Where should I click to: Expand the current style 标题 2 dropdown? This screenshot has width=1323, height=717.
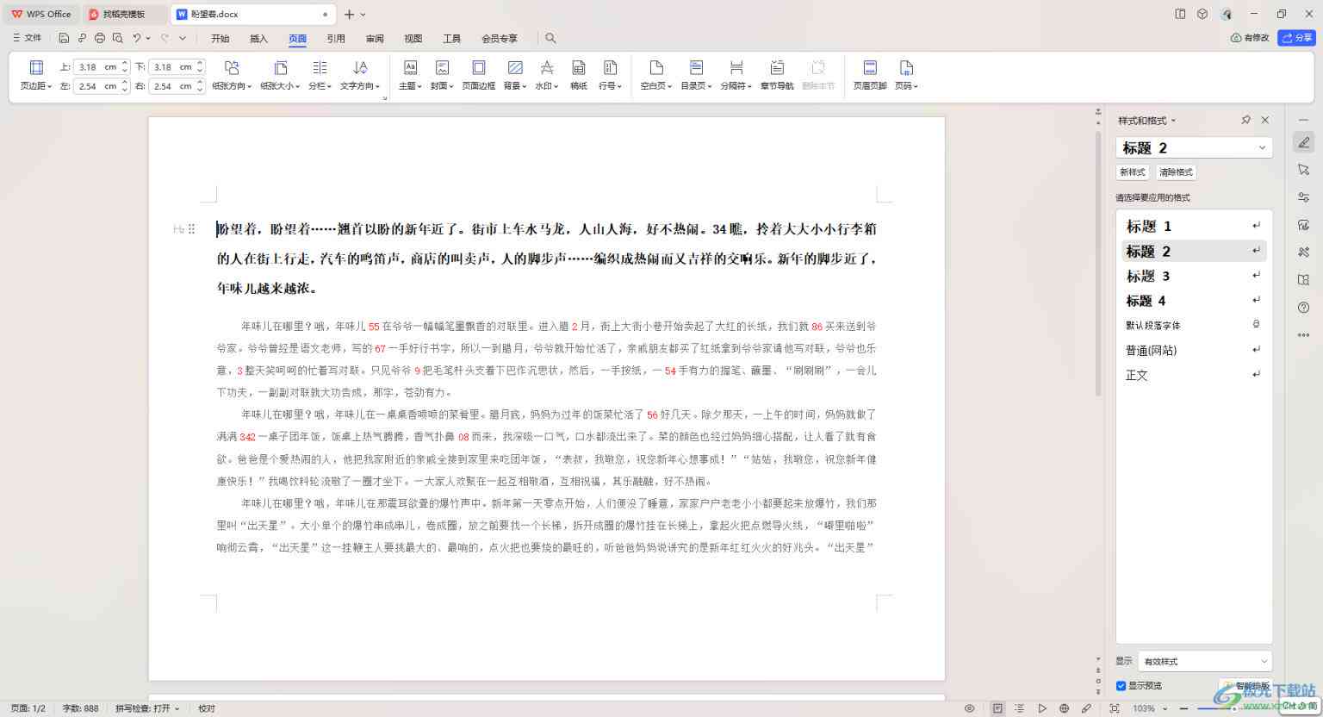pos(1262,147)
